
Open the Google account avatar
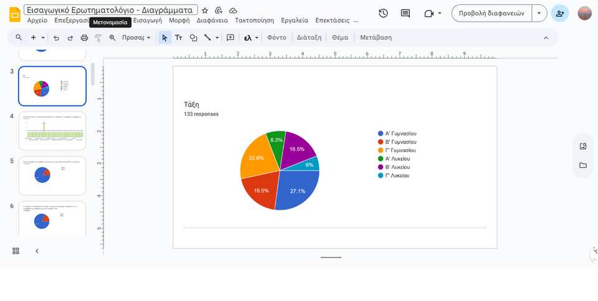coord(585,13)
